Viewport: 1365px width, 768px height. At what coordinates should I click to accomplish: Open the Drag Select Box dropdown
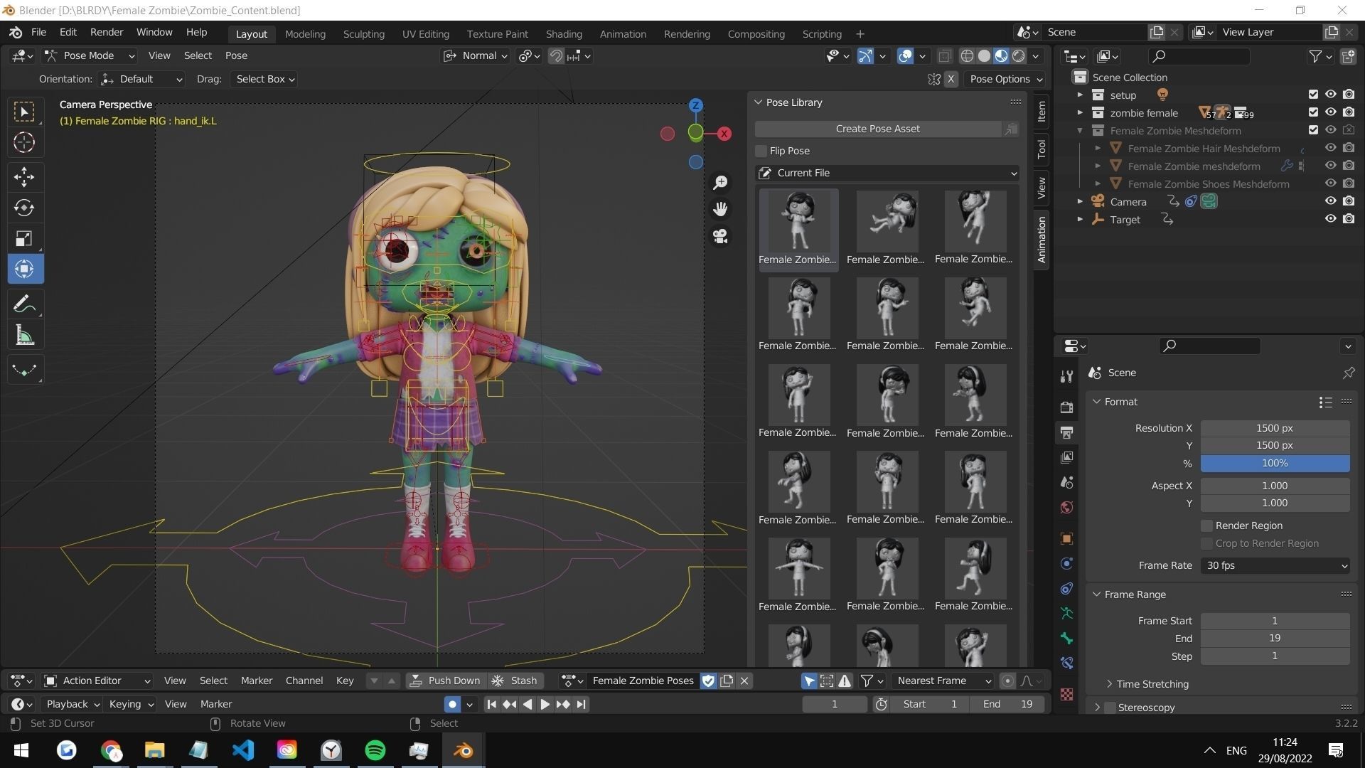(x=264, y=79)
